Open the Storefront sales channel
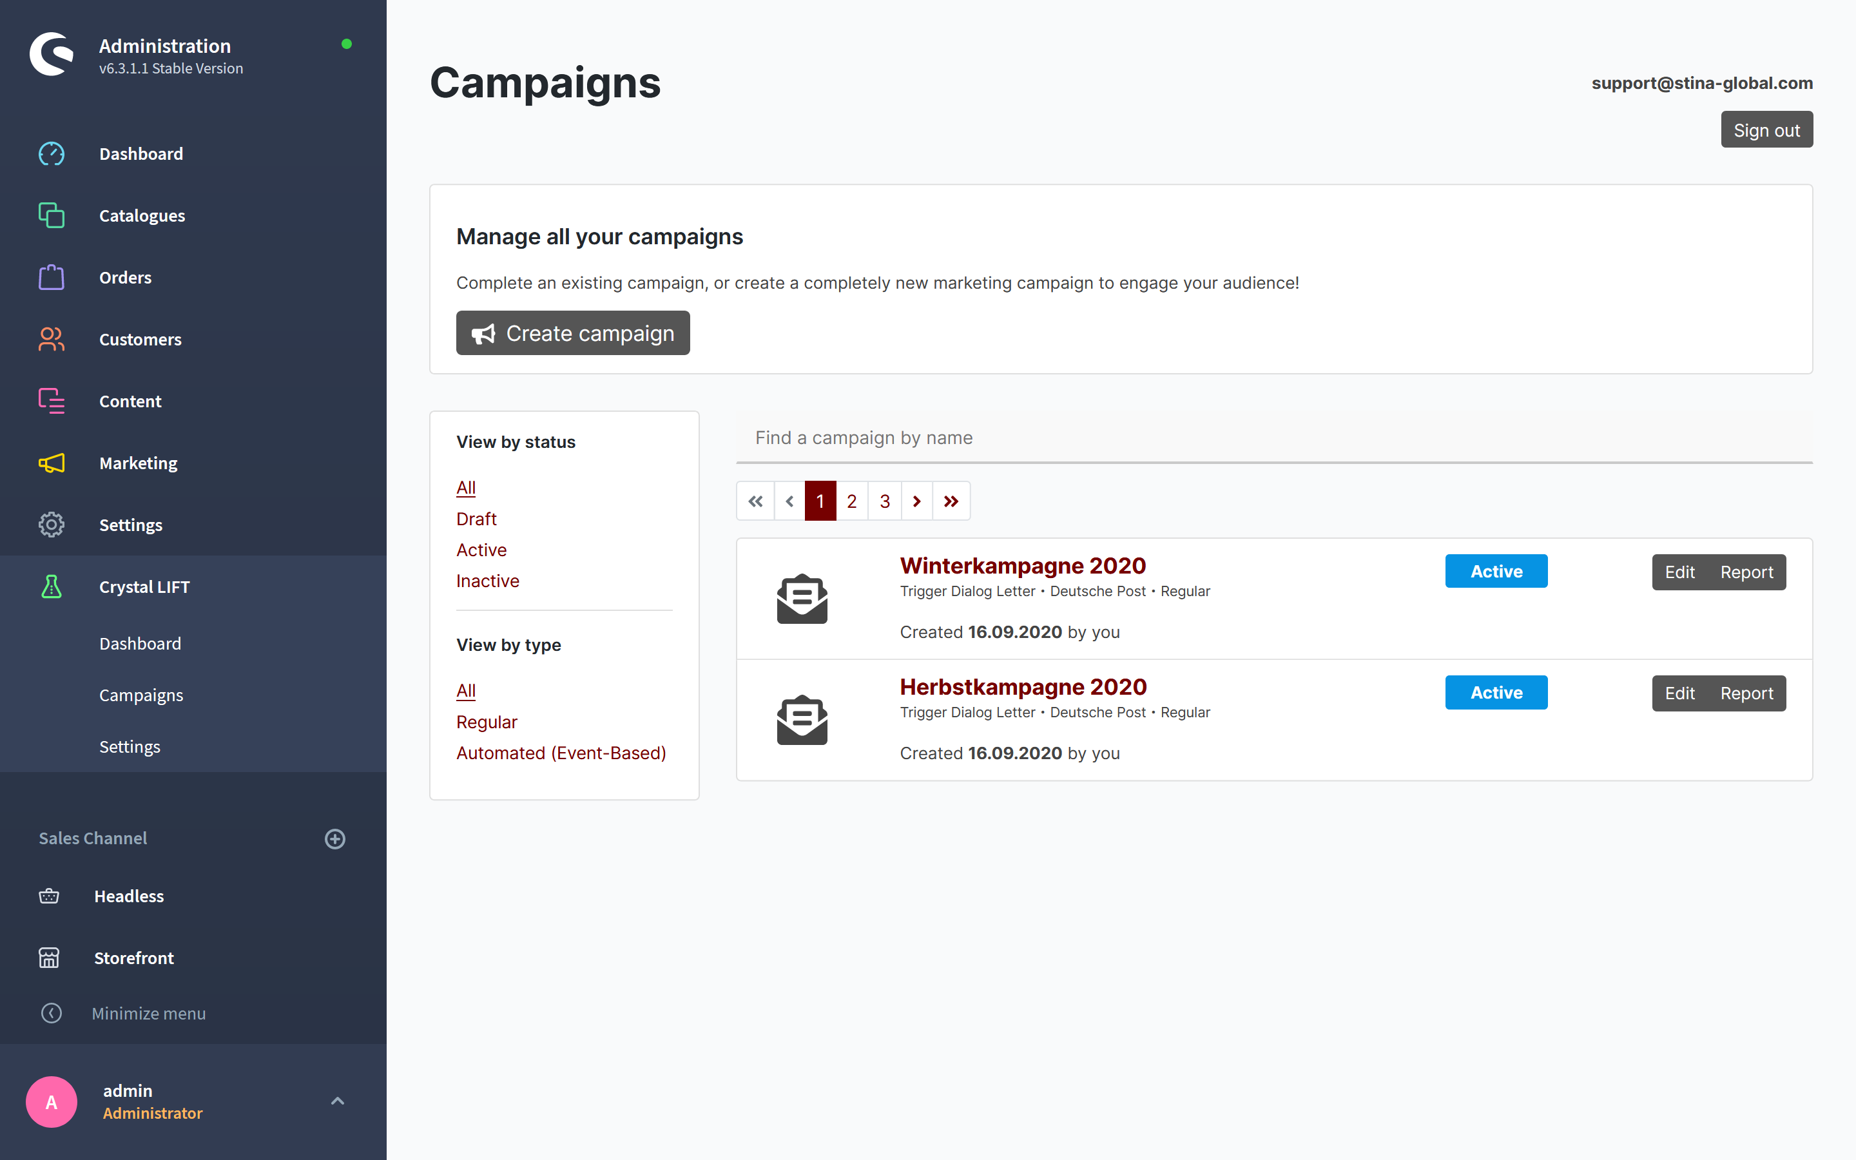 tap(134, 958)
